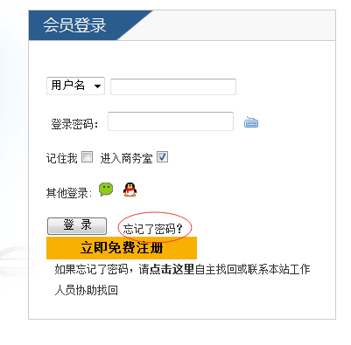Click the 如果忘记了密码 help text
Screen dimensions: 351x345
(91, 269)
